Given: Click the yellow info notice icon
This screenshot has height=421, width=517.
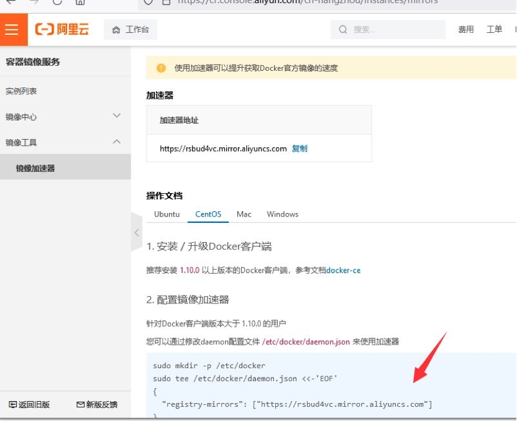Looking at the screenshot, I should click(161, 68).
